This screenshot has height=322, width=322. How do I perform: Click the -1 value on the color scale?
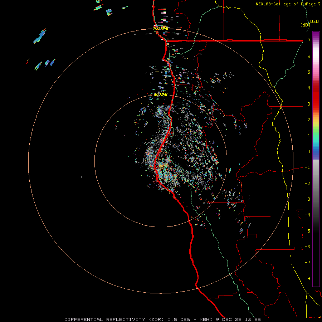(307, 167)
